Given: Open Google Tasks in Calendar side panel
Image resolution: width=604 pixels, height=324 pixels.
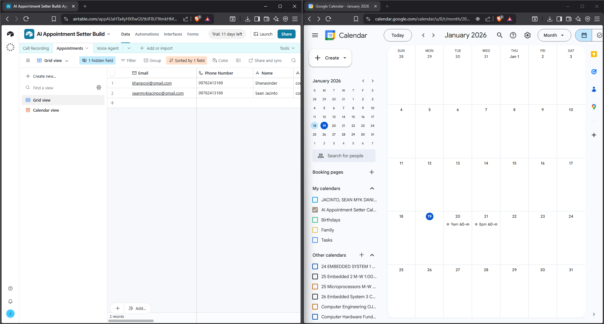Looking at the screenshot, I should [x=594, y=72].
